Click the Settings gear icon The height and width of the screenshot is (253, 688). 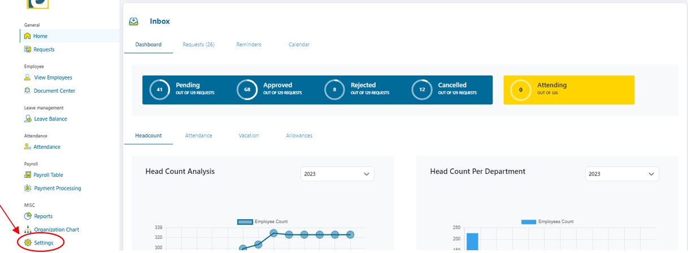pos(28,243)
